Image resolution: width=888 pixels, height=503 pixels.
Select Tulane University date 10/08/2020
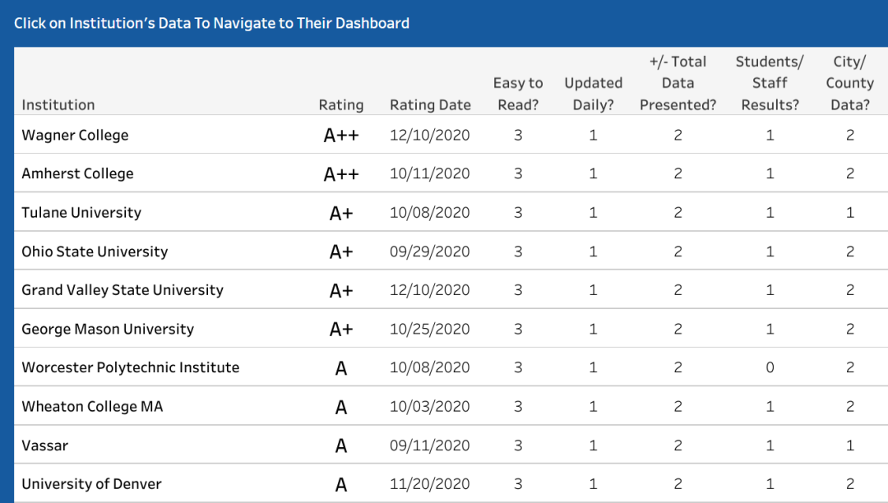point(430,213)
